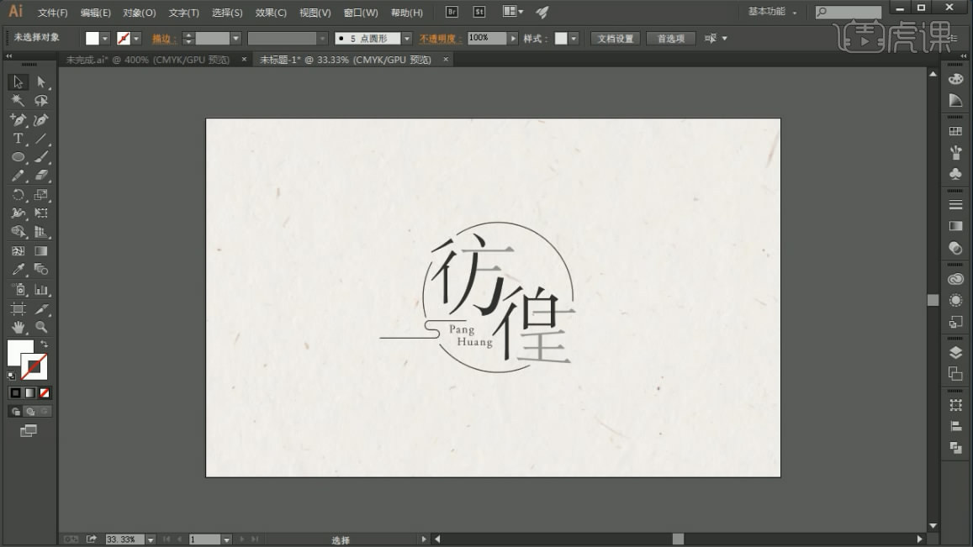Activate the Hand tool
Viewport: 973px width, 547px height.
18,327
